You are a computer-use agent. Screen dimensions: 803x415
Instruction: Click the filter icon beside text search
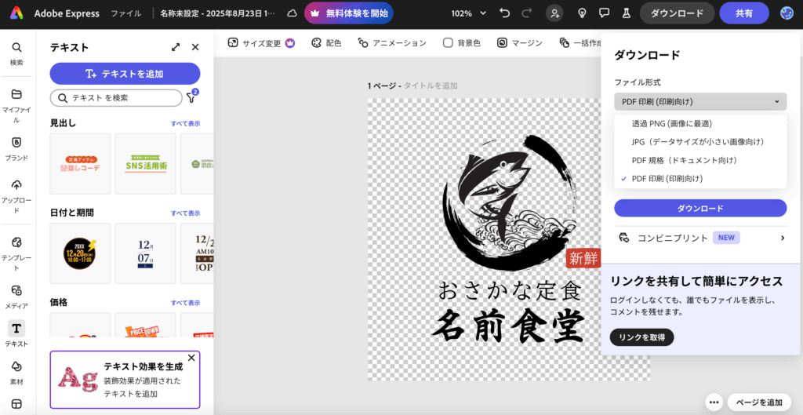[191, 98]
